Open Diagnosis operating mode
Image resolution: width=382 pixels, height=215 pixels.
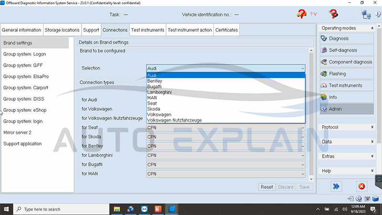coord(347,39)
